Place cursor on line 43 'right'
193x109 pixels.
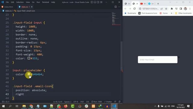point(20,94)
